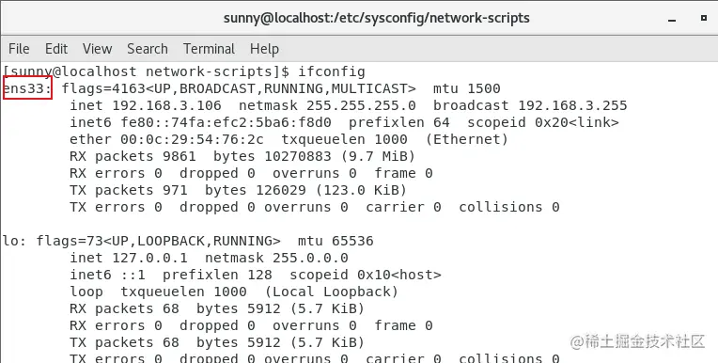
Task: Click the IP address 192.168.3.106
Action: tap(166, 105)
